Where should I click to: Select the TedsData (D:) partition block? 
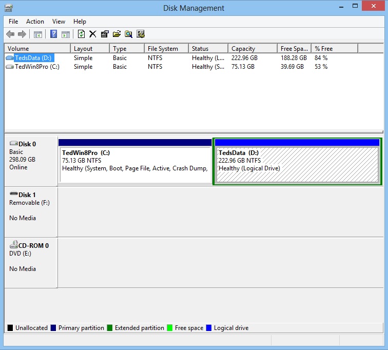pos(297,164)
